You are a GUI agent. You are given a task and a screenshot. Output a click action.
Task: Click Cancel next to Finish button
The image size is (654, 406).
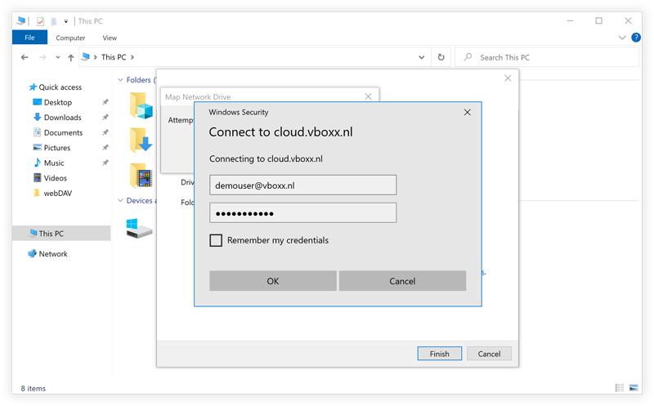tap(489, 354)
